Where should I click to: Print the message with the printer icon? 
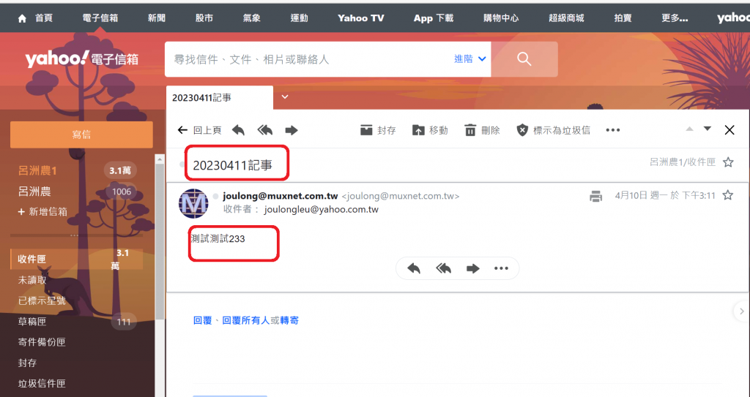coord(595,196)
